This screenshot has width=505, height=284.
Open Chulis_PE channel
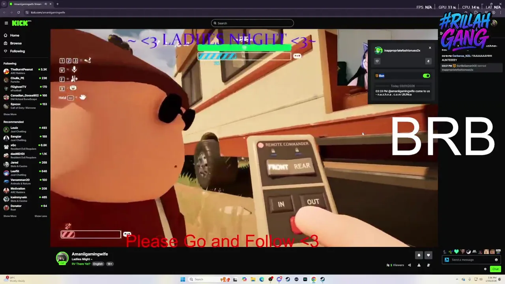tap(25, 80)
